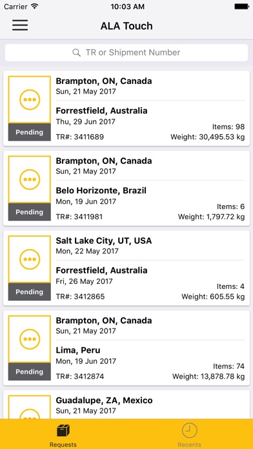The height and width of the screenshot is (449, 253).
Task: Tap the battery icon in status bar
Action: click(241, 6)
